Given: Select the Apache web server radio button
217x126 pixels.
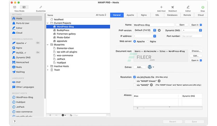Looking at the screenshot, I should pos(134,41).
